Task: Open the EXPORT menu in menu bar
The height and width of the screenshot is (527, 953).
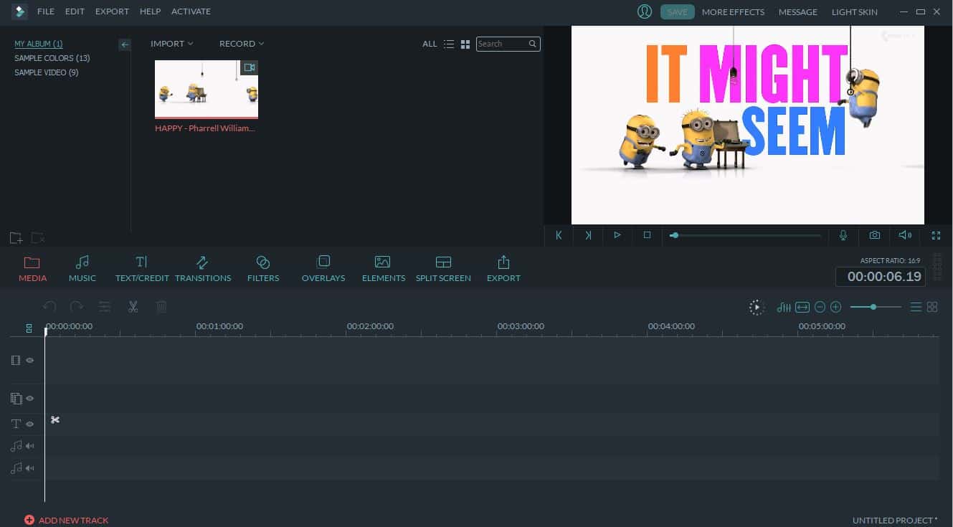Action: (112, 11)
